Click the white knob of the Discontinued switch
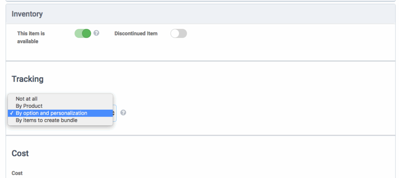 [175, 34]
